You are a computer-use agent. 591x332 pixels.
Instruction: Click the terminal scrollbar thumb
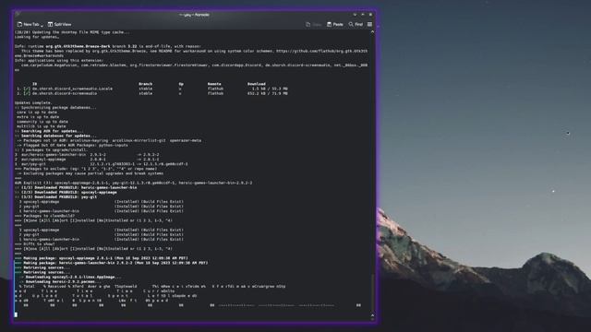(372, 293)
